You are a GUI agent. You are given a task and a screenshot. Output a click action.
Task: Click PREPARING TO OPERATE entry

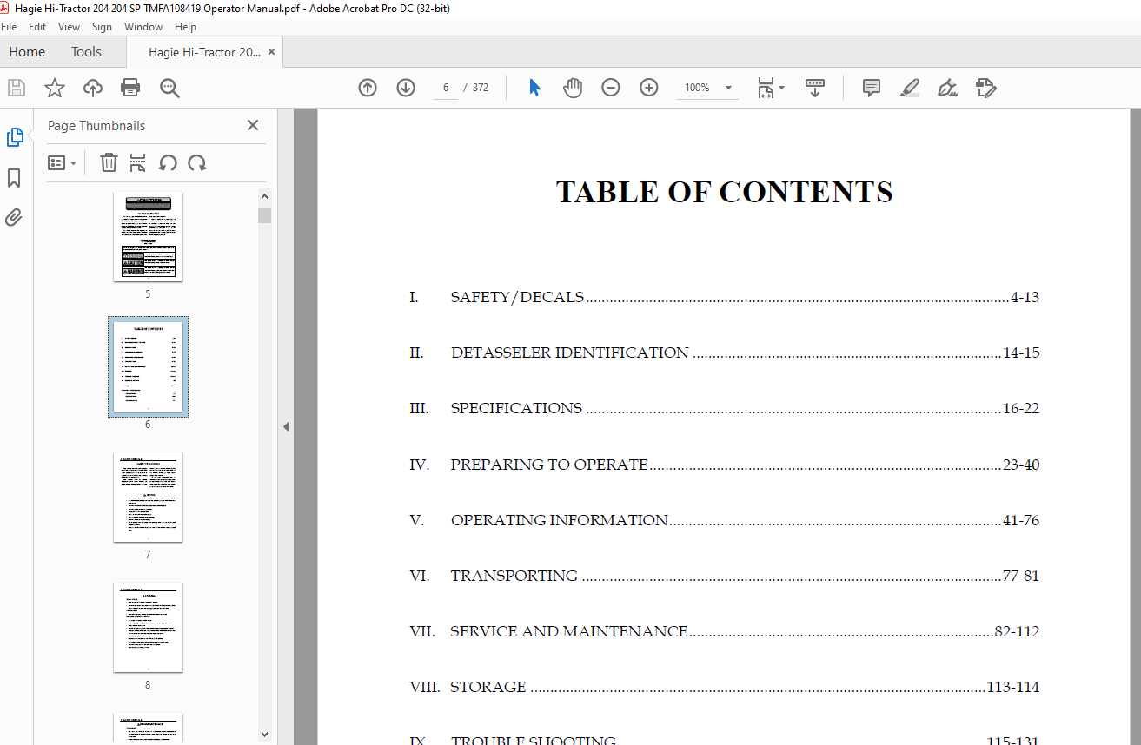click(x=724, y=465)
